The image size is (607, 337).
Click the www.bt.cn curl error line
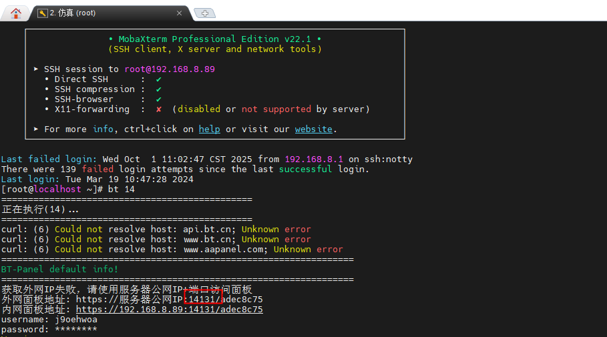pyautogui.click(x=156, y=240)
